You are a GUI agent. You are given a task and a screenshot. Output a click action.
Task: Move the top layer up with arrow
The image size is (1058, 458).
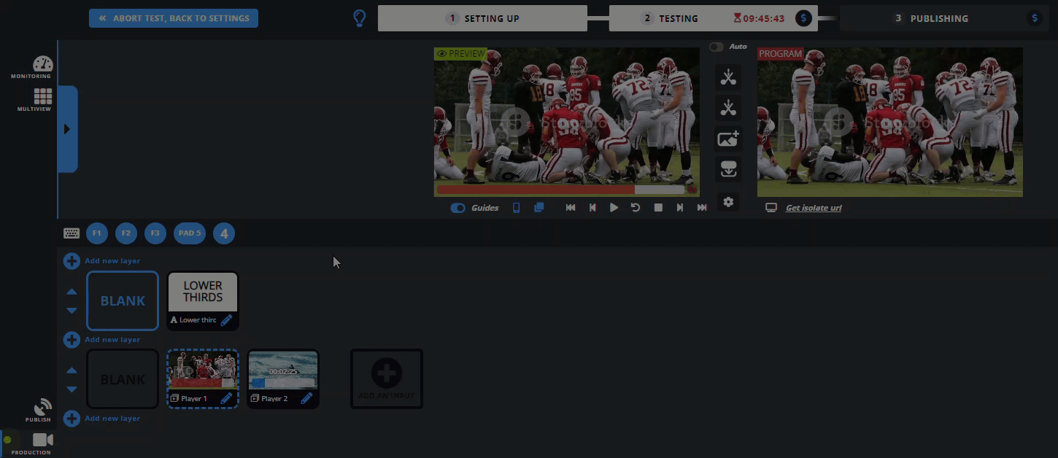click(72, 292)
